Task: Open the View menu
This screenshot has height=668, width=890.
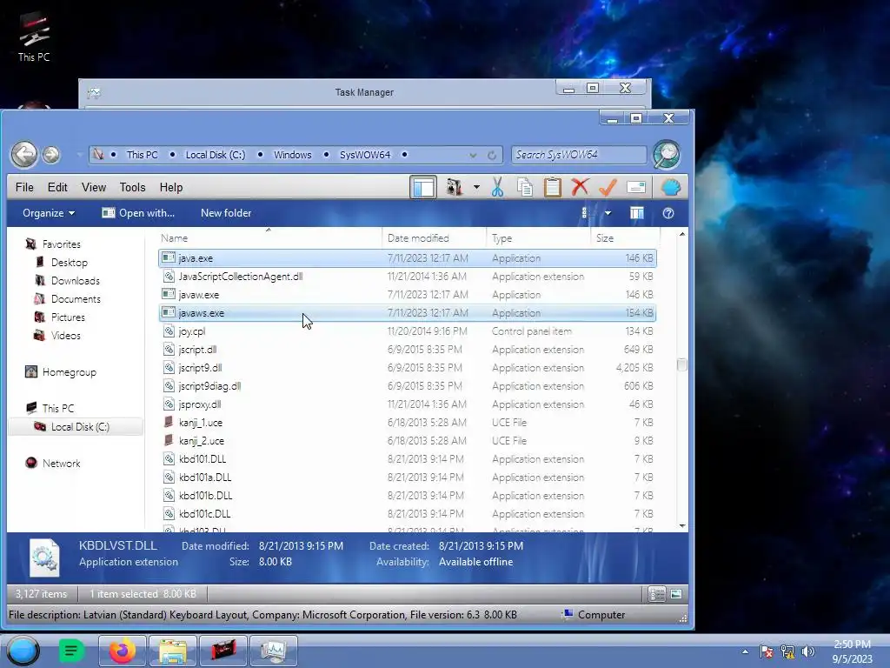Action: (94, 188)
